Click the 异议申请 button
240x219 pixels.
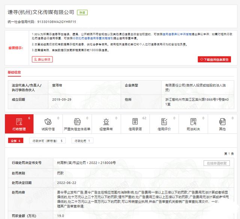tap(42, 59)
